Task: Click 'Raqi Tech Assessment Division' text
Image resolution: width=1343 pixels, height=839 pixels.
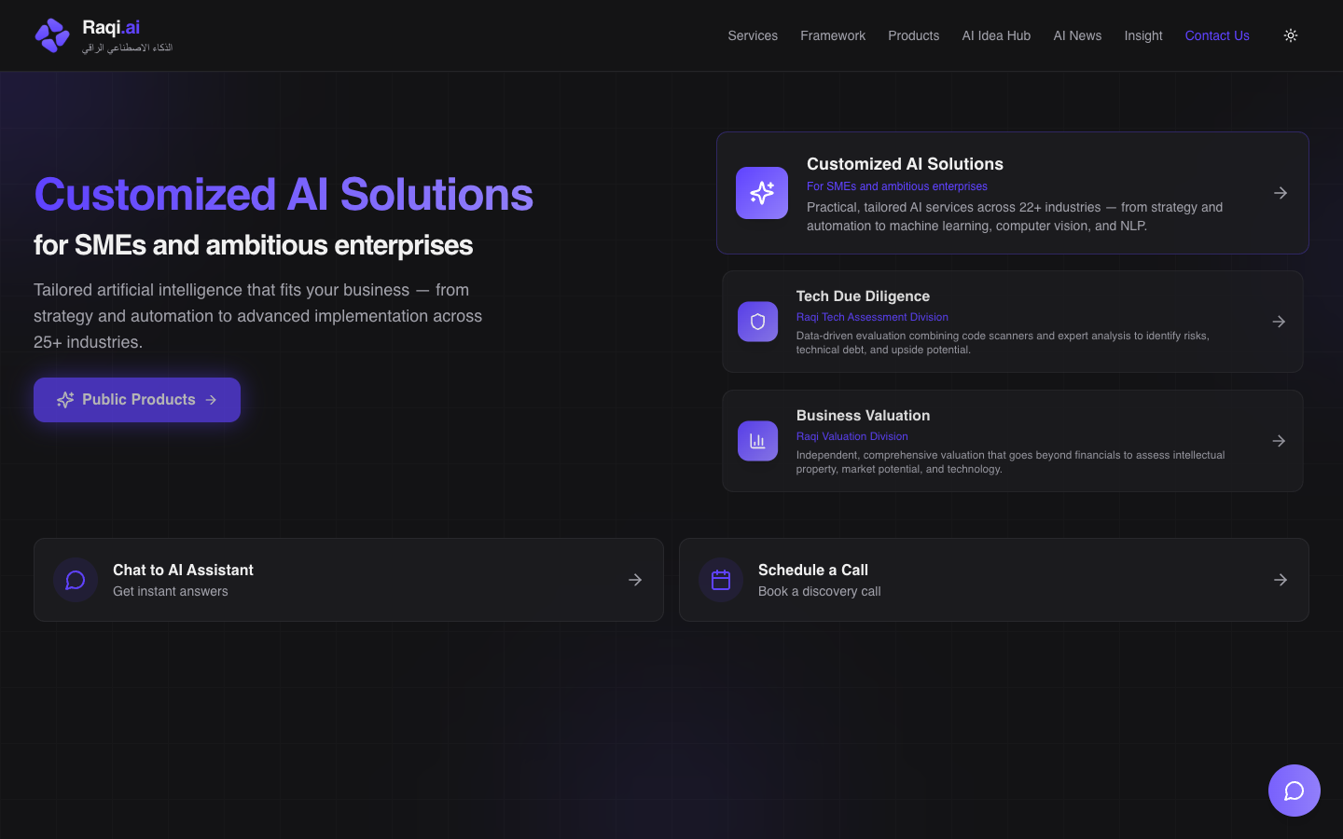Action: click(x=872, y=317)
